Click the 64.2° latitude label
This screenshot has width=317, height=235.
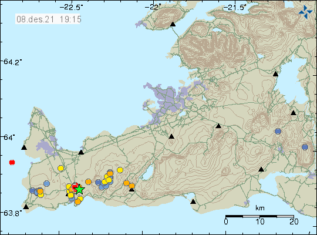tap(12, 62)
